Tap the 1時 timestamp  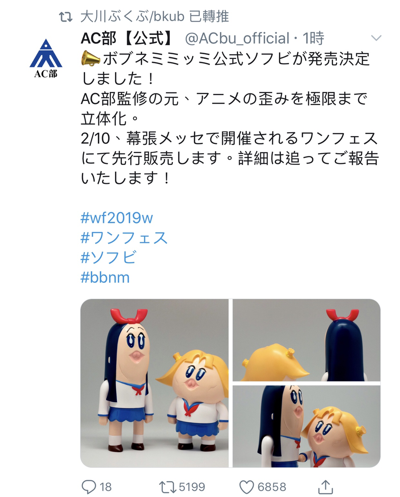click(313, 38)
